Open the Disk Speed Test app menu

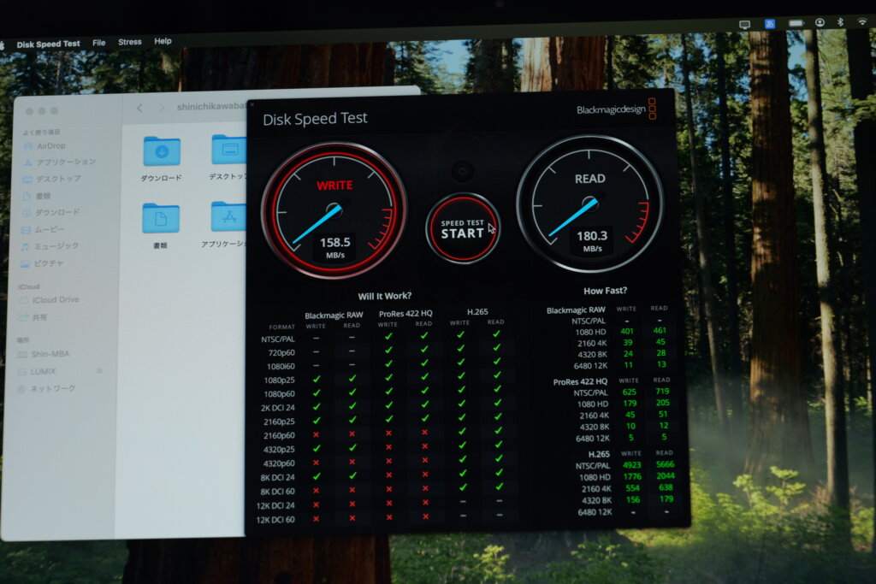tap(48, 44)
